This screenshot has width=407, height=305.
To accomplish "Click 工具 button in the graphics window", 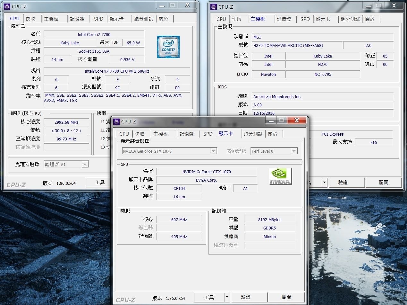I will pos(209,298).
